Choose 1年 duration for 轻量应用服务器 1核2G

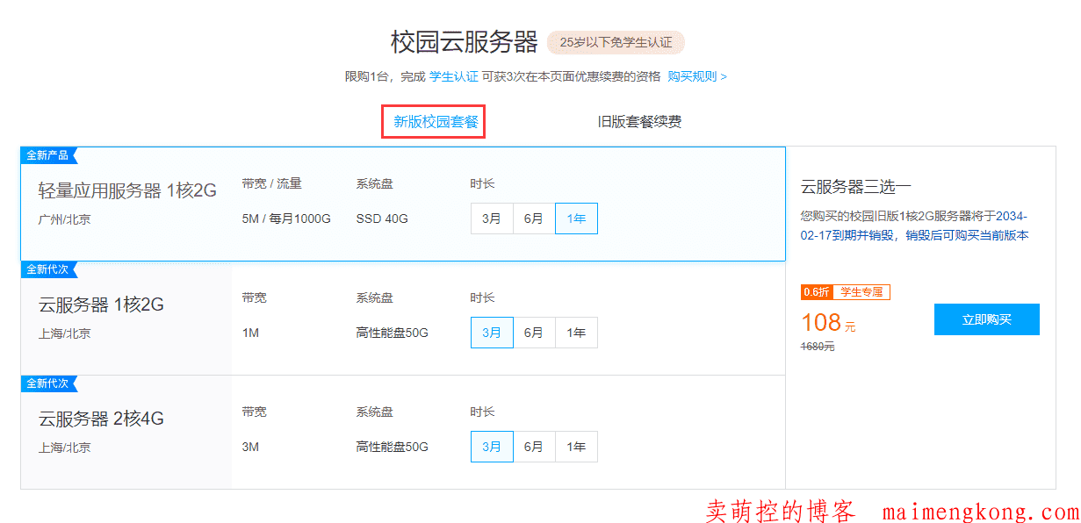576,219
